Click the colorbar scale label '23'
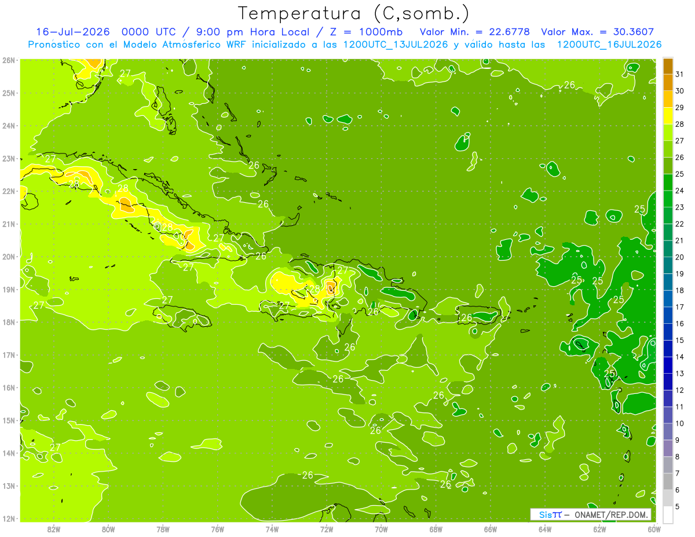This screenshot has width=695, height=537. tap(680, 207)
